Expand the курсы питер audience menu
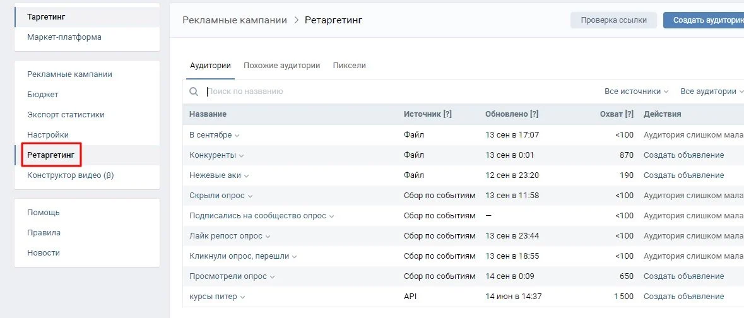This screenshot has height=318, width=744. click(242, 297)
